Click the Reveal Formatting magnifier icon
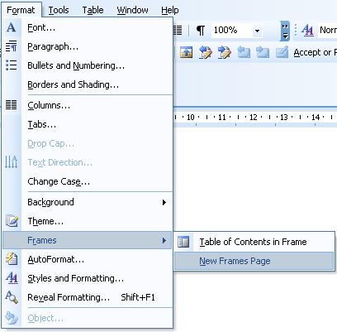 click(x=12, y=297)
